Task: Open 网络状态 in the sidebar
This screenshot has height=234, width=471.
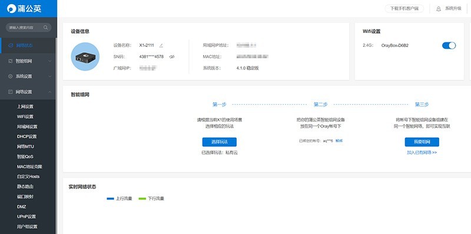Action: pos(28,46)
